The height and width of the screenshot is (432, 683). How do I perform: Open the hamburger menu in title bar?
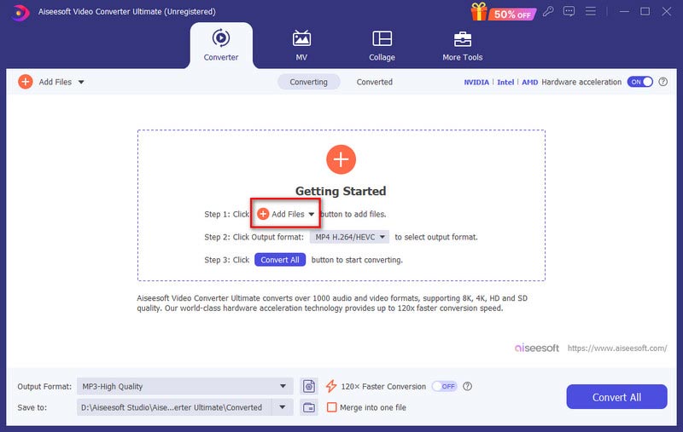[x=589, y=12]
